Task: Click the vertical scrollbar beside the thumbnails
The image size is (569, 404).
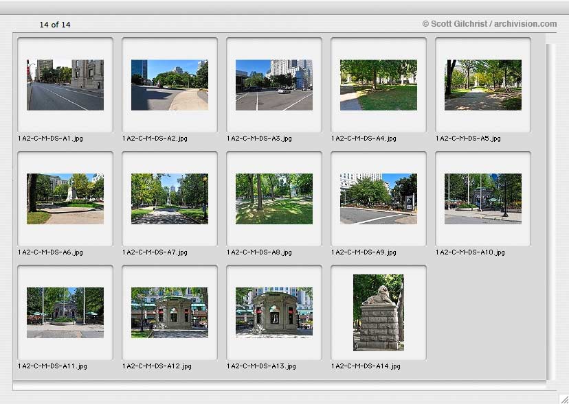Action: click(x=551, y=212)
